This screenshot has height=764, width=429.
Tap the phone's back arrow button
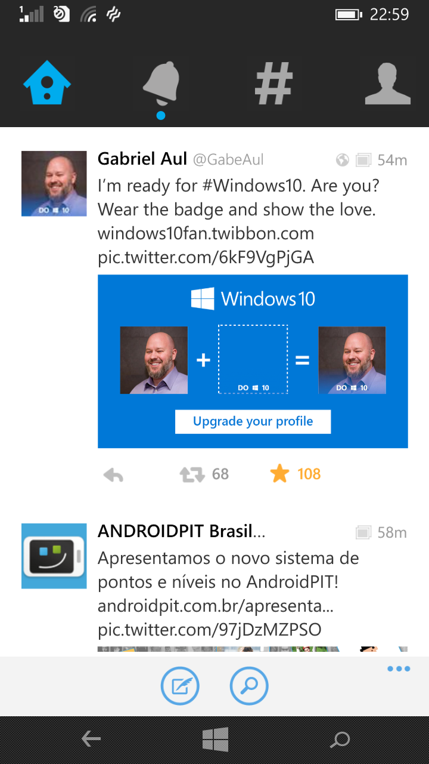coord(91,740)
